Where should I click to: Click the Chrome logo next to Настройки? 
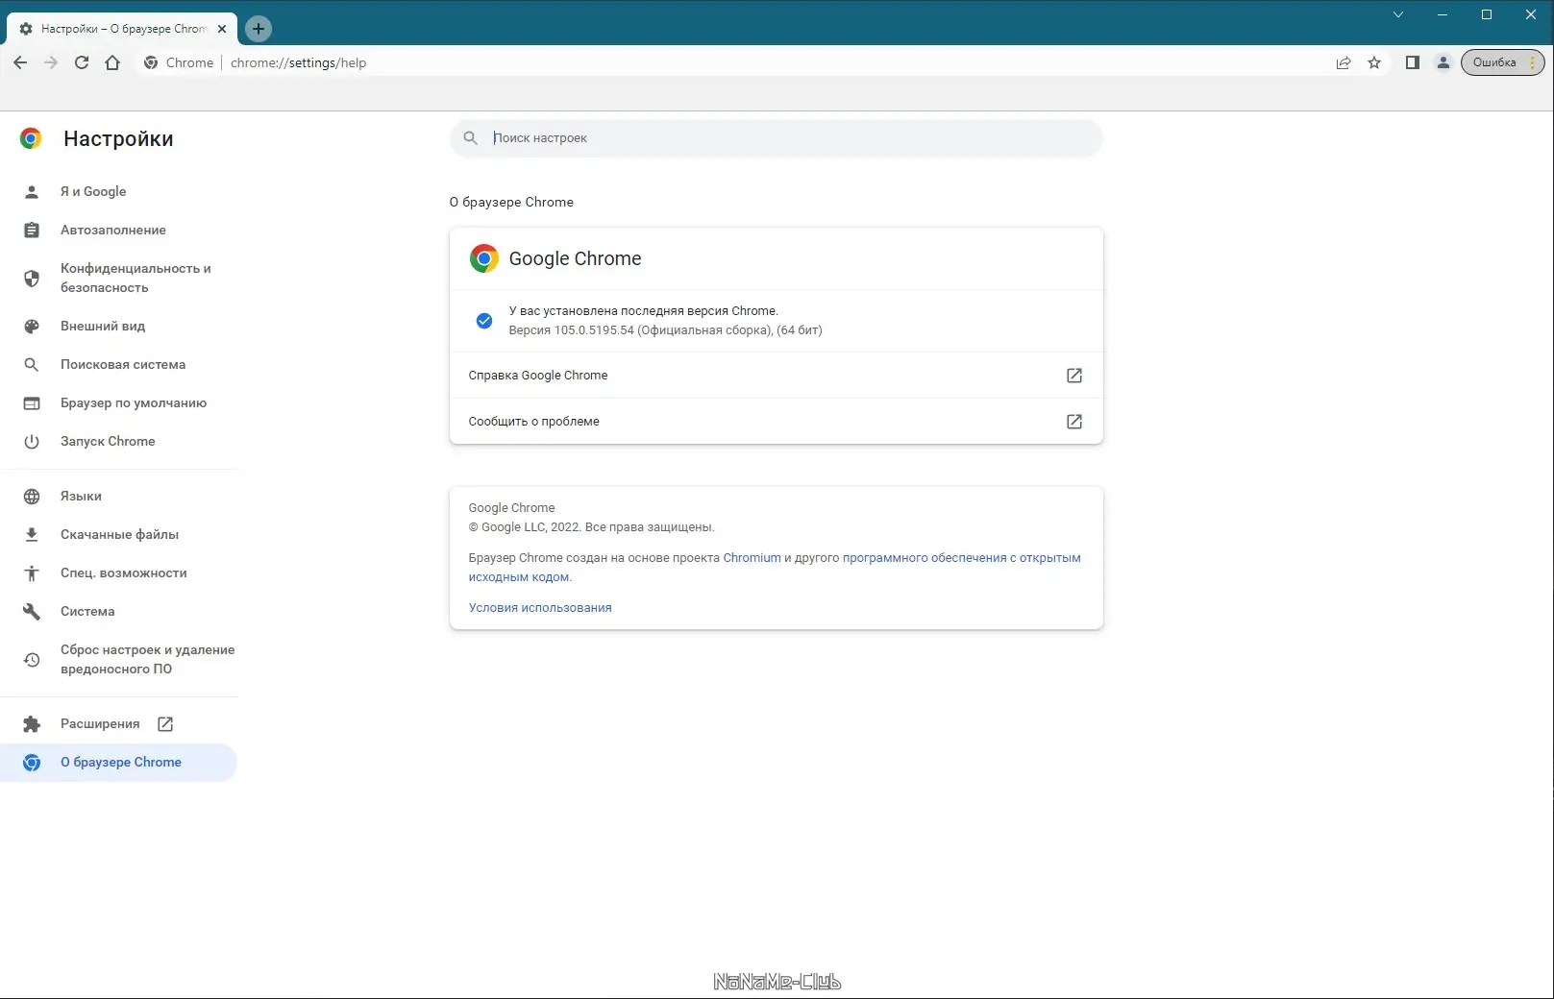pos(31,138)
